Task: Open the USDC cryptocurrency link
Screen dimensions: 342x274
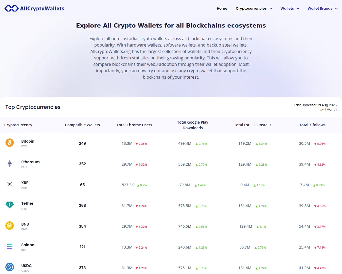Action: pos(26,266)
